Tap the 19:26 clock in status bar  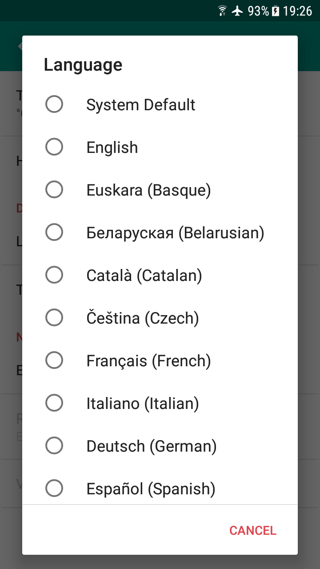(x=298, y=11)
